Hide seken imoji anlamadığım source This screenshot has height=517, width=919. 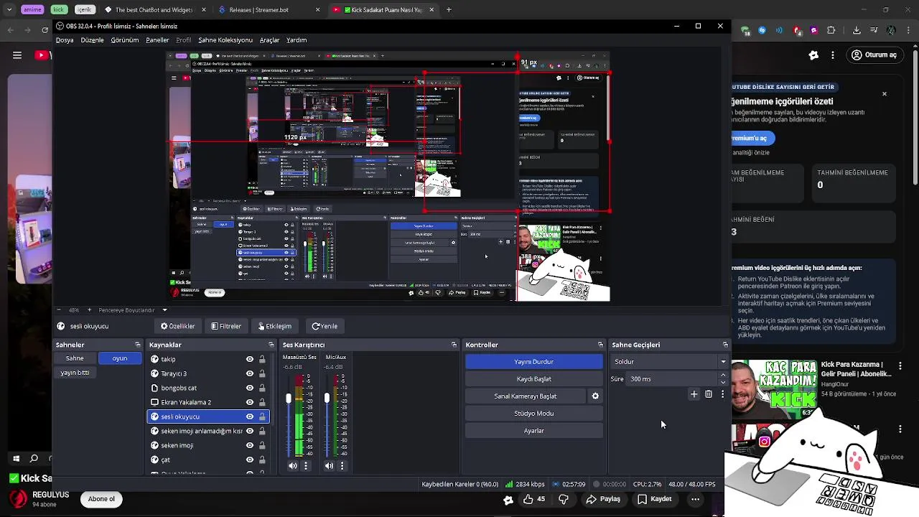pos(250,431)
